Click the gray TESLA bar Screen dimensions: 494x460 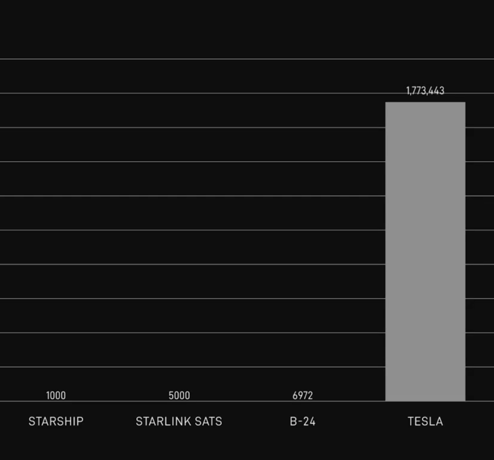pos(425,251)
